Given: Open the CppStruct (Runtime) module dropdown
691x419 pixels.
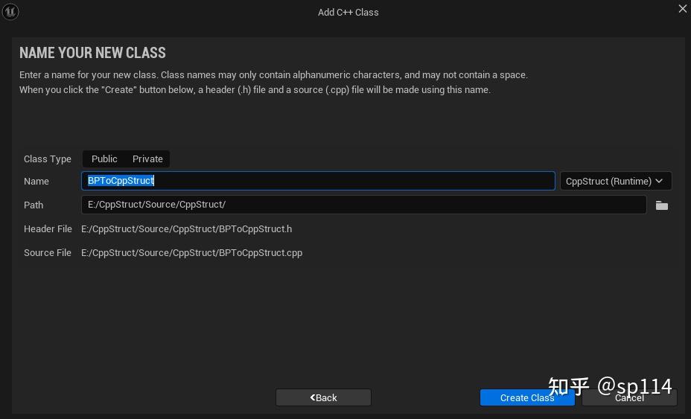Looking at the screenshot, I should pos(615,181).
